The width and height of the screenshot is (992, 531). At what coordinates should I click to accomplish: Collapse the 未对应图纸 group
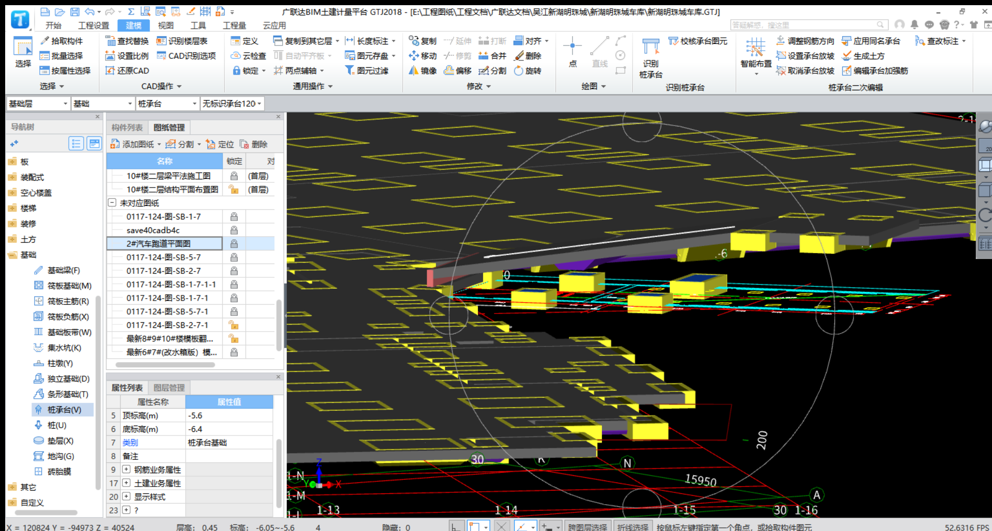pyautogui.click(x=112, y=203)
